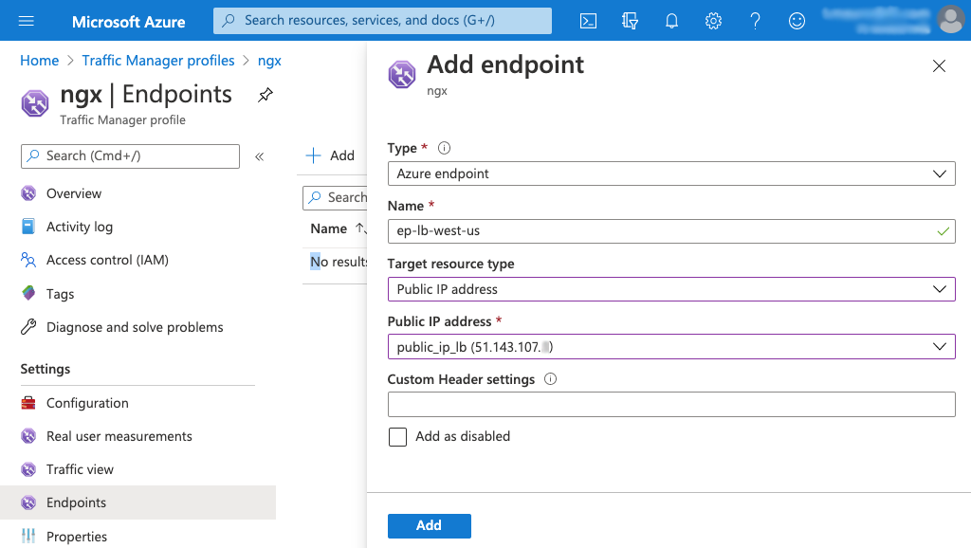Click the help question mark icon

tap(756, 21)
